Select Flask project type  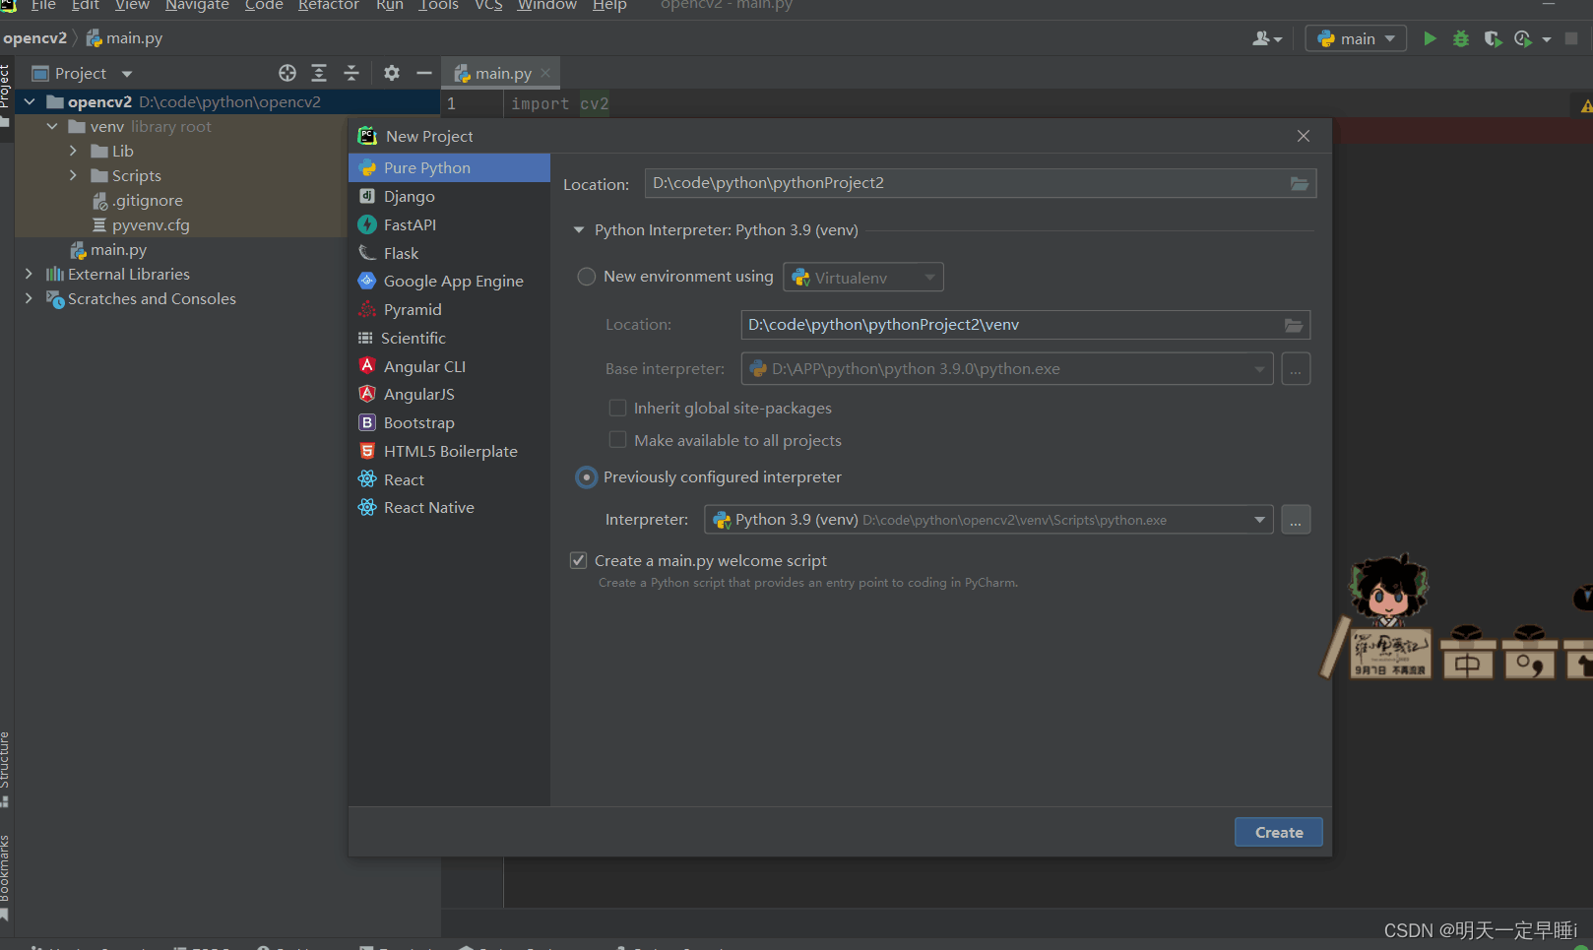[x=449, y=254]
